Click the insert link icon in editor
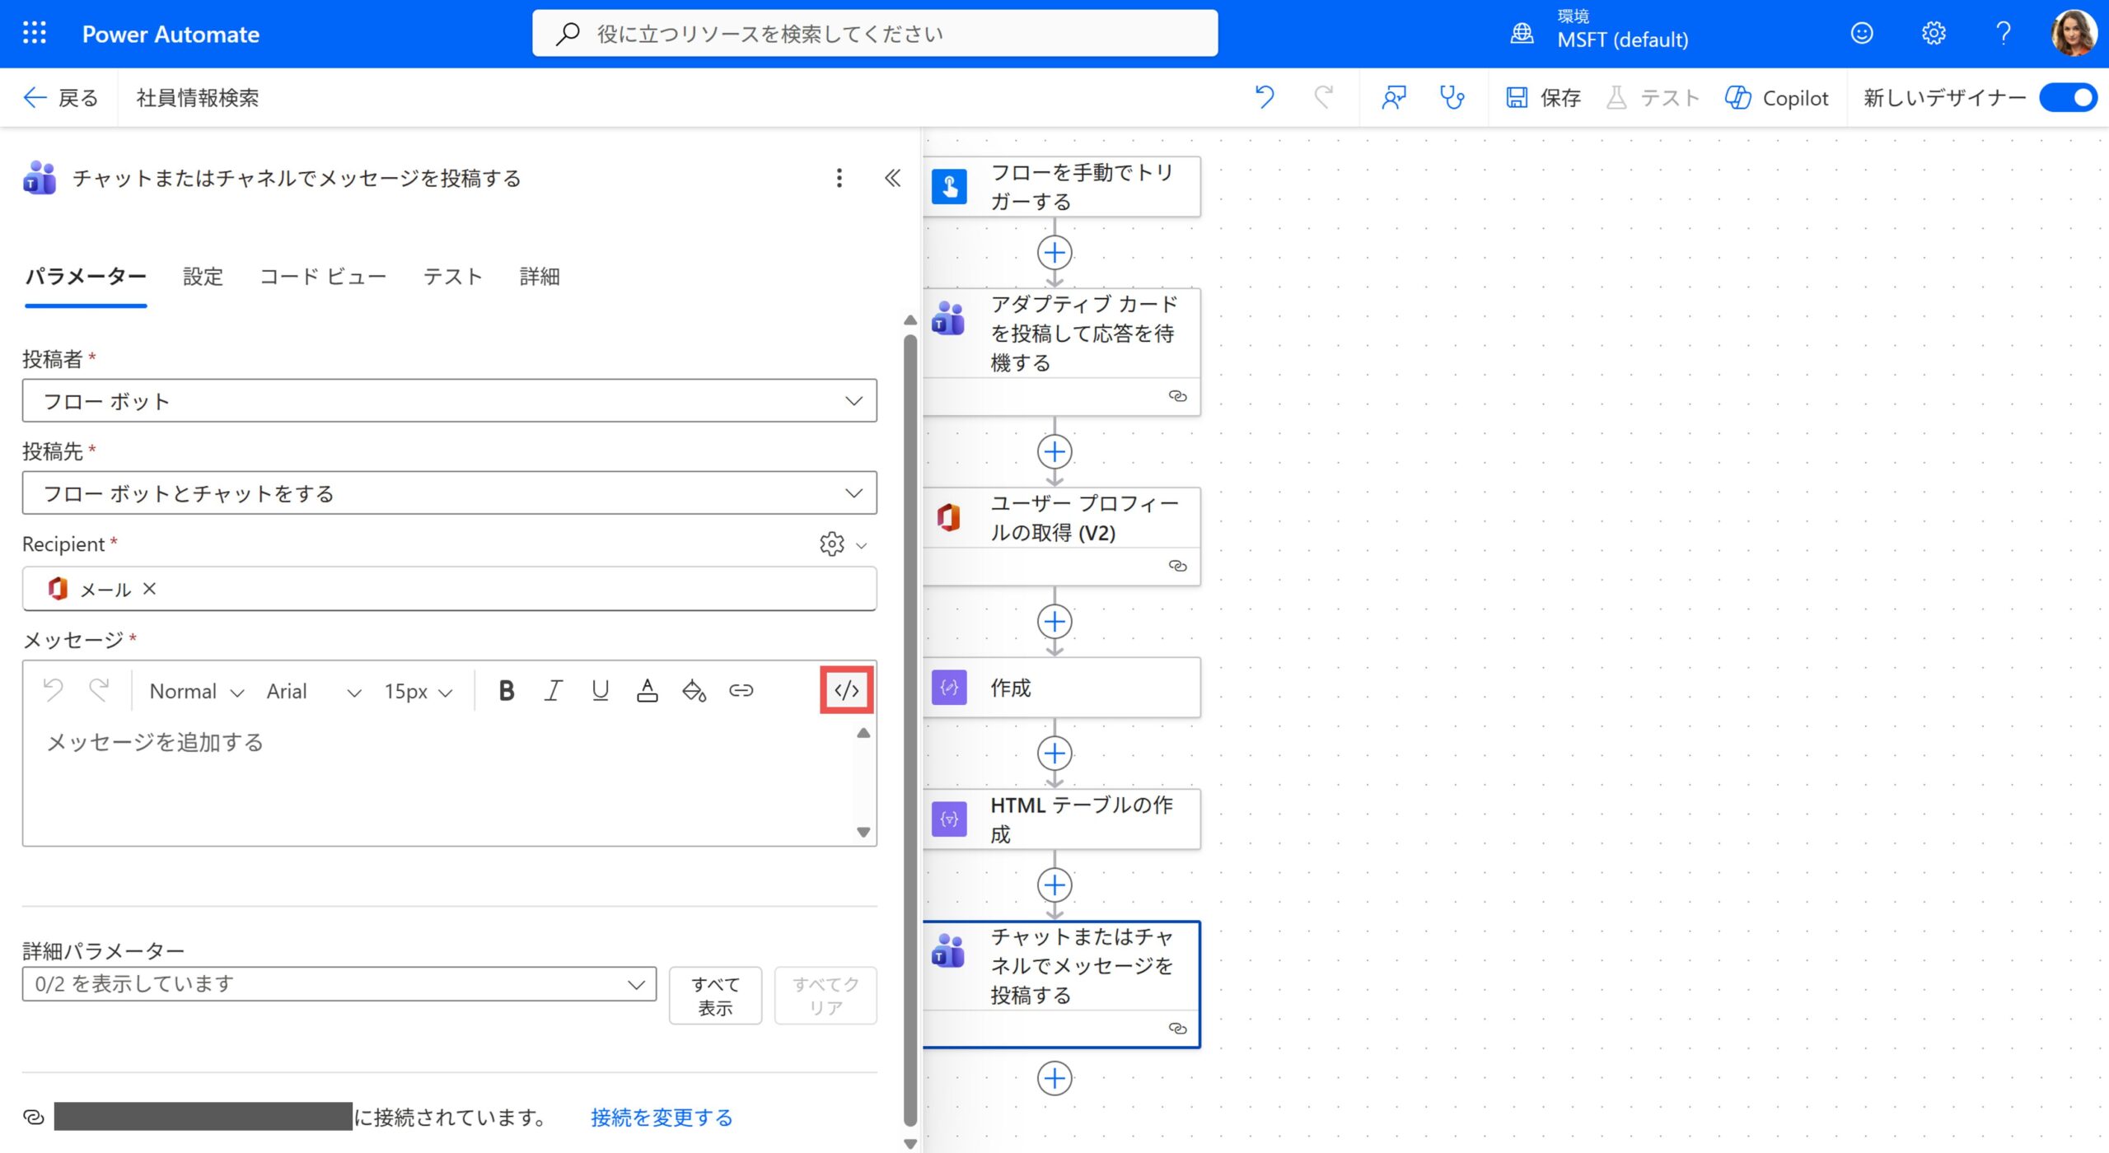Image resolution: width=2109 pixels, height=1153 pixels. coord(741,690)
